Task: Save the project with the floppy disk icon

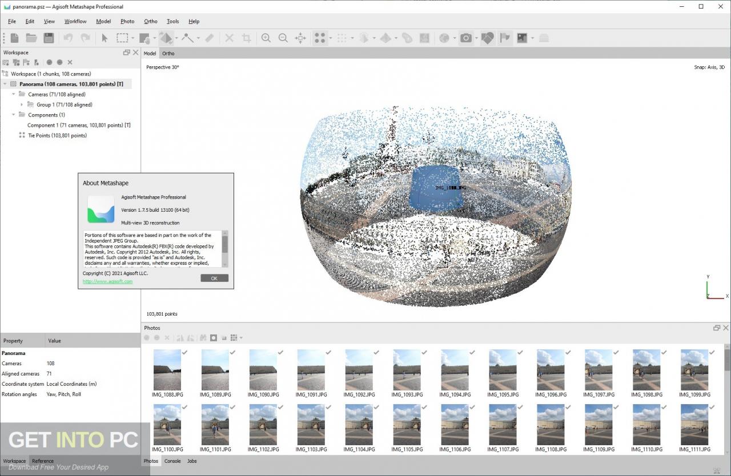Action: 49,38
